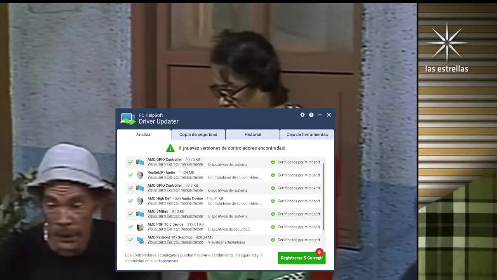Click the green shield in the AMD GPIO Controller 39.2 KB row
This screenshot has height=280, width=497.
tap(273, 188)
